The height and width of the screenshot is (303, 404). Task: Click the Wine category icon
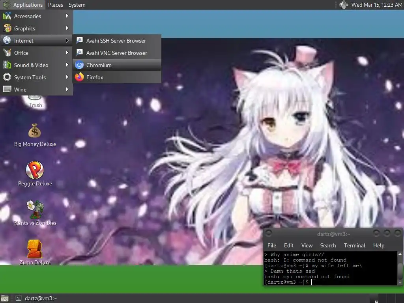(x=7, y=90)
